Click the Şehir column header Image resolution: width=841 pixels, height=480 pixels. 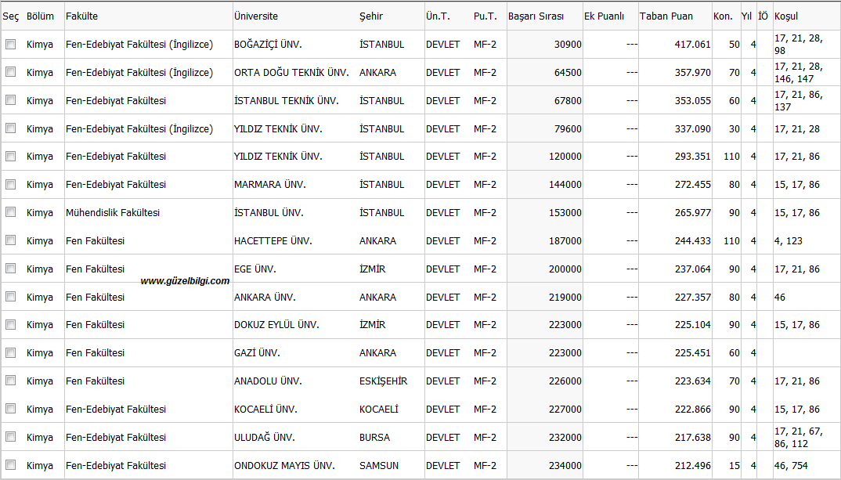(372, 16)
